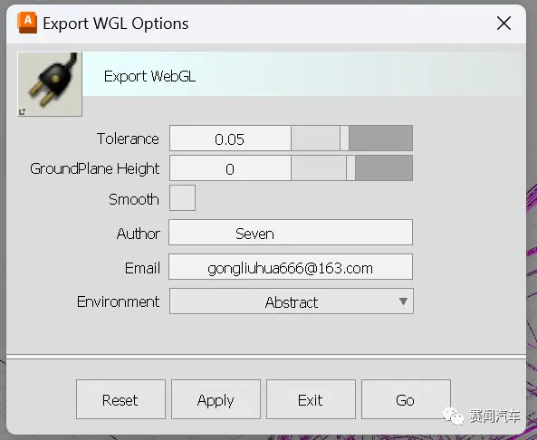Click into the Email text field

291,267
